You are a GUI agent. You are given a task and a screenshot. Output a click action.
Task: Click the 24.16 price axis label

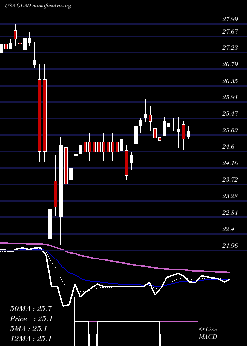coord(230,163)
